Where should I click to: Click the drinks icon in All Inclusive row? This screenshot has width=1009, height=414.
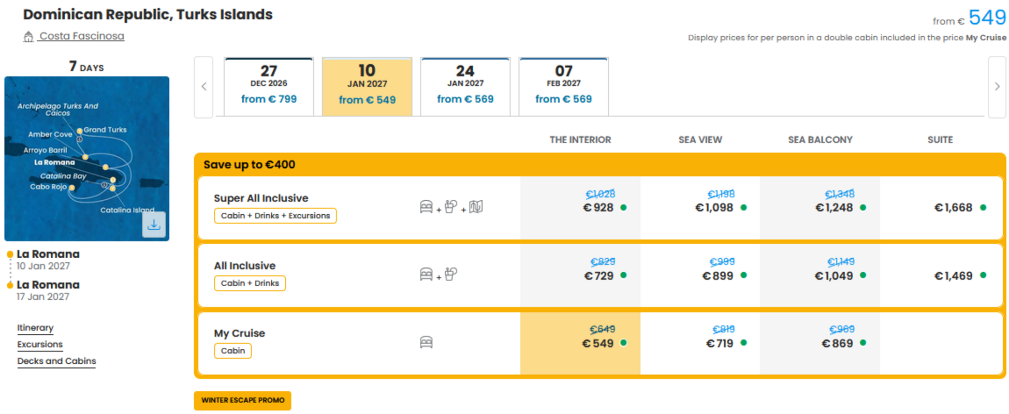451,274
